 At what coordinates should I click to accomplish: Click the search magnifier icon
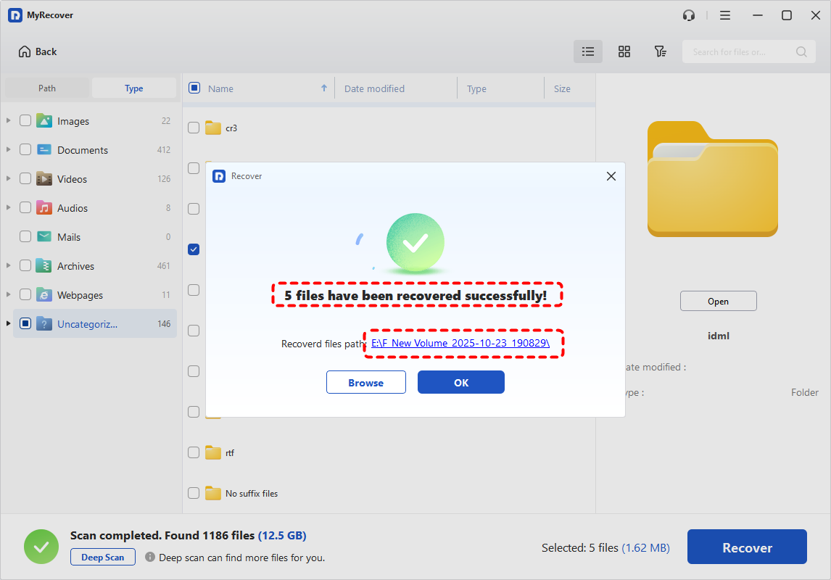click(x=801, y=51)
